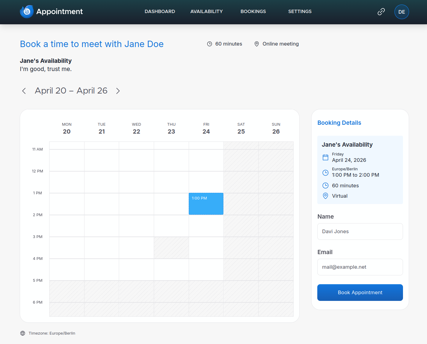Open the Bookings tab
Image resolution: width=427 pixels, height=344 pixels.
point(253,12)
